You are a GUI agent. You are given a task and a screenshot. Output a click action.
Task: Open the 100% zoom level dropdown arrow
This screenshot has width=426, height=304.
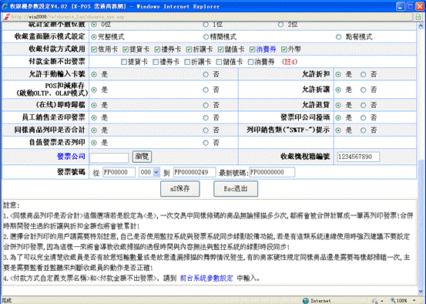click(414, 300)
